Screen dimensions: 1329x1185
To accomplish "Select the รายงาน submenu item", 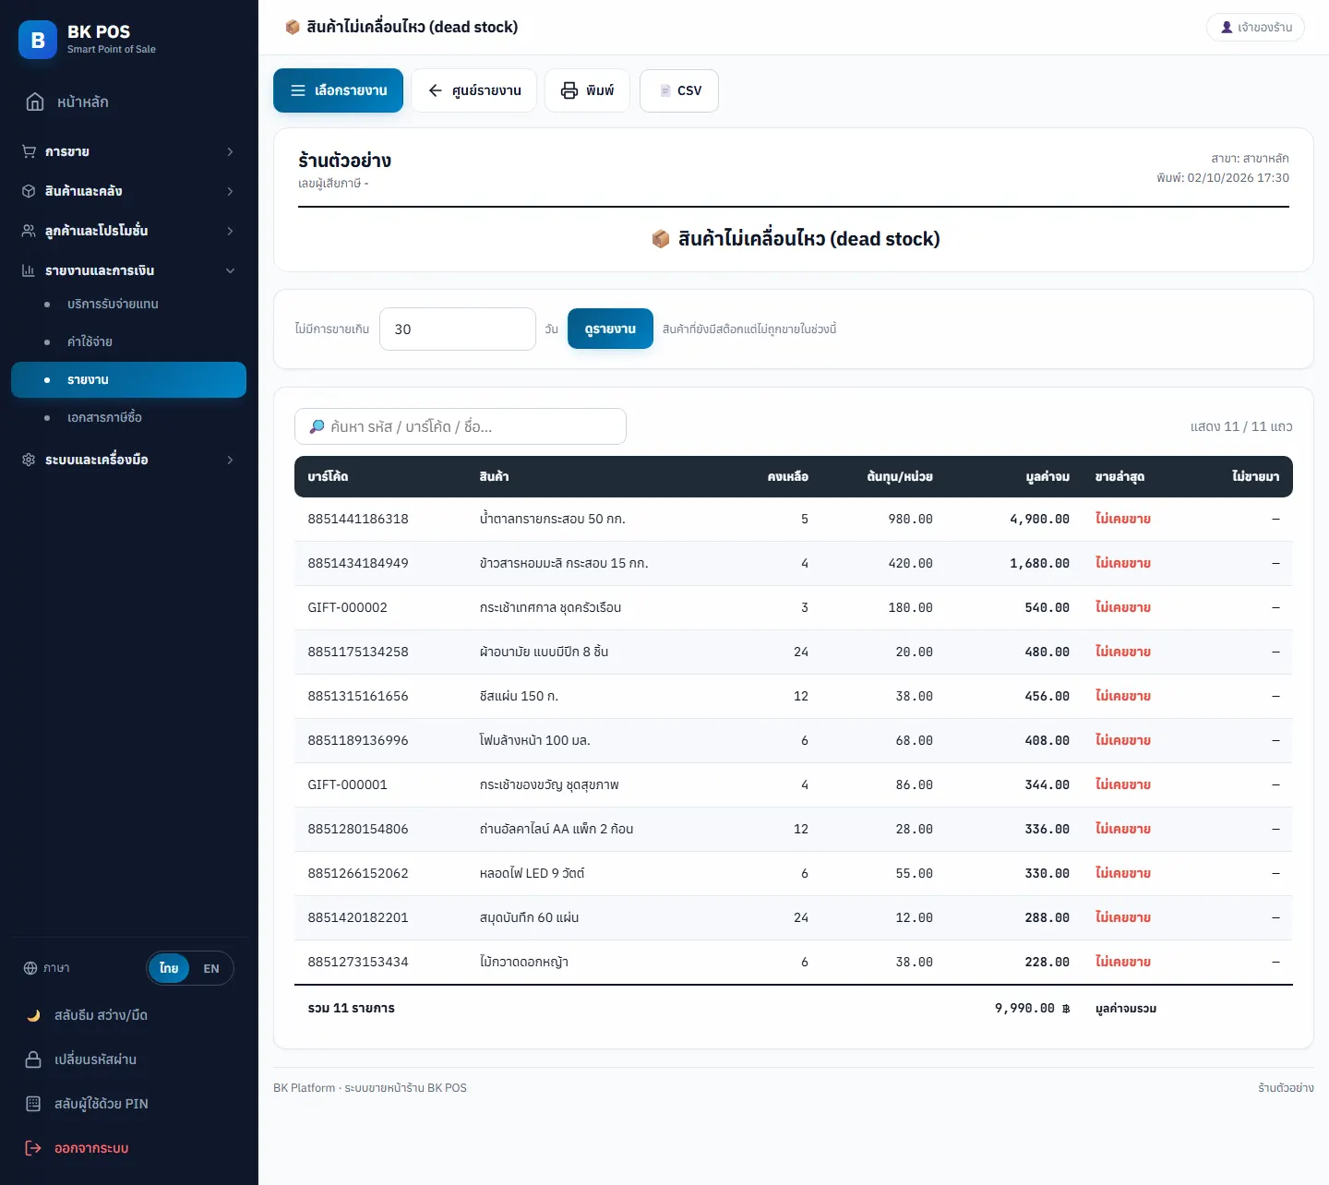I will 128,379.
